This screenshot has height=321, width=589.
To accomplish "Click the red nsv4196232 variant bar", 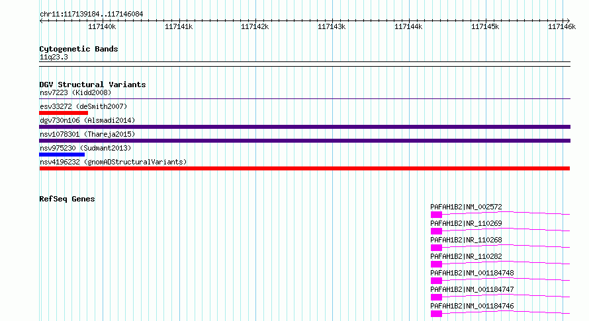I will [304, 168].
